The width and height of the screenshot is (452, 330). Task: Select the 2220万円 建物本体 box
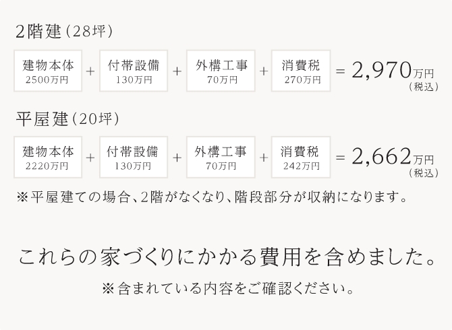click(x=48, y=158)
